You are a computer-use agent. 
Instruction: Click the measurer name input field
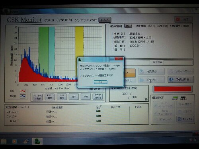point(178,62)
